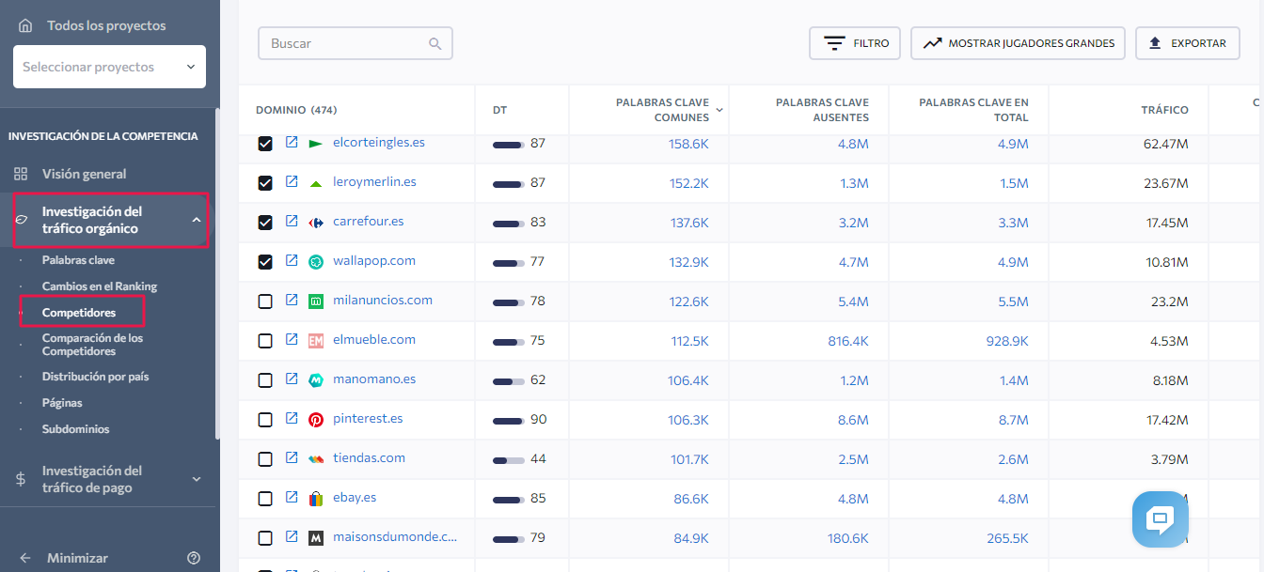This screenshot has height=572, width=1264.
Task: Click the search magnifier icon
Action: click(434, 43)
